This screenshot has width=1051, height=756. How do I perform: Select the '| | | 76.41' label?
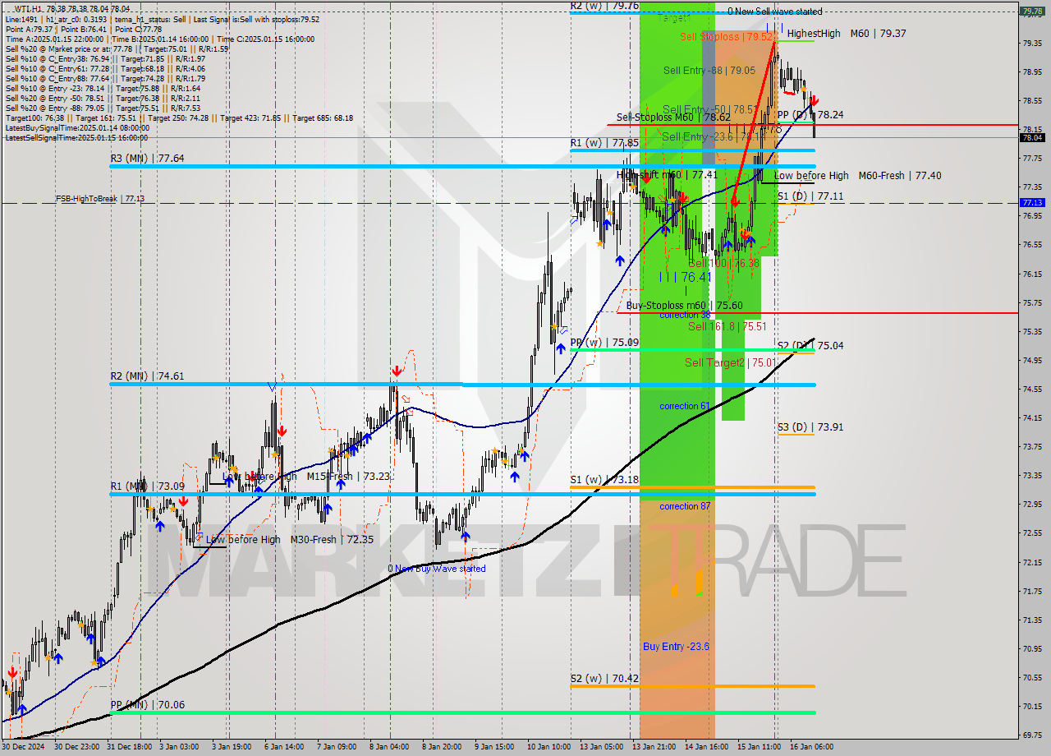[685, 278]
